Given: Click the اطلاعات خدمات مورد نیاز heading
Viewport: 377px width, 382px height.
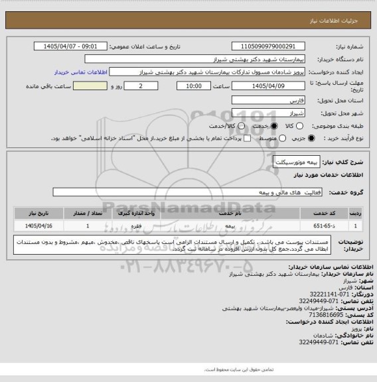Looking at the screenshot, I should [x=329, y=175].
